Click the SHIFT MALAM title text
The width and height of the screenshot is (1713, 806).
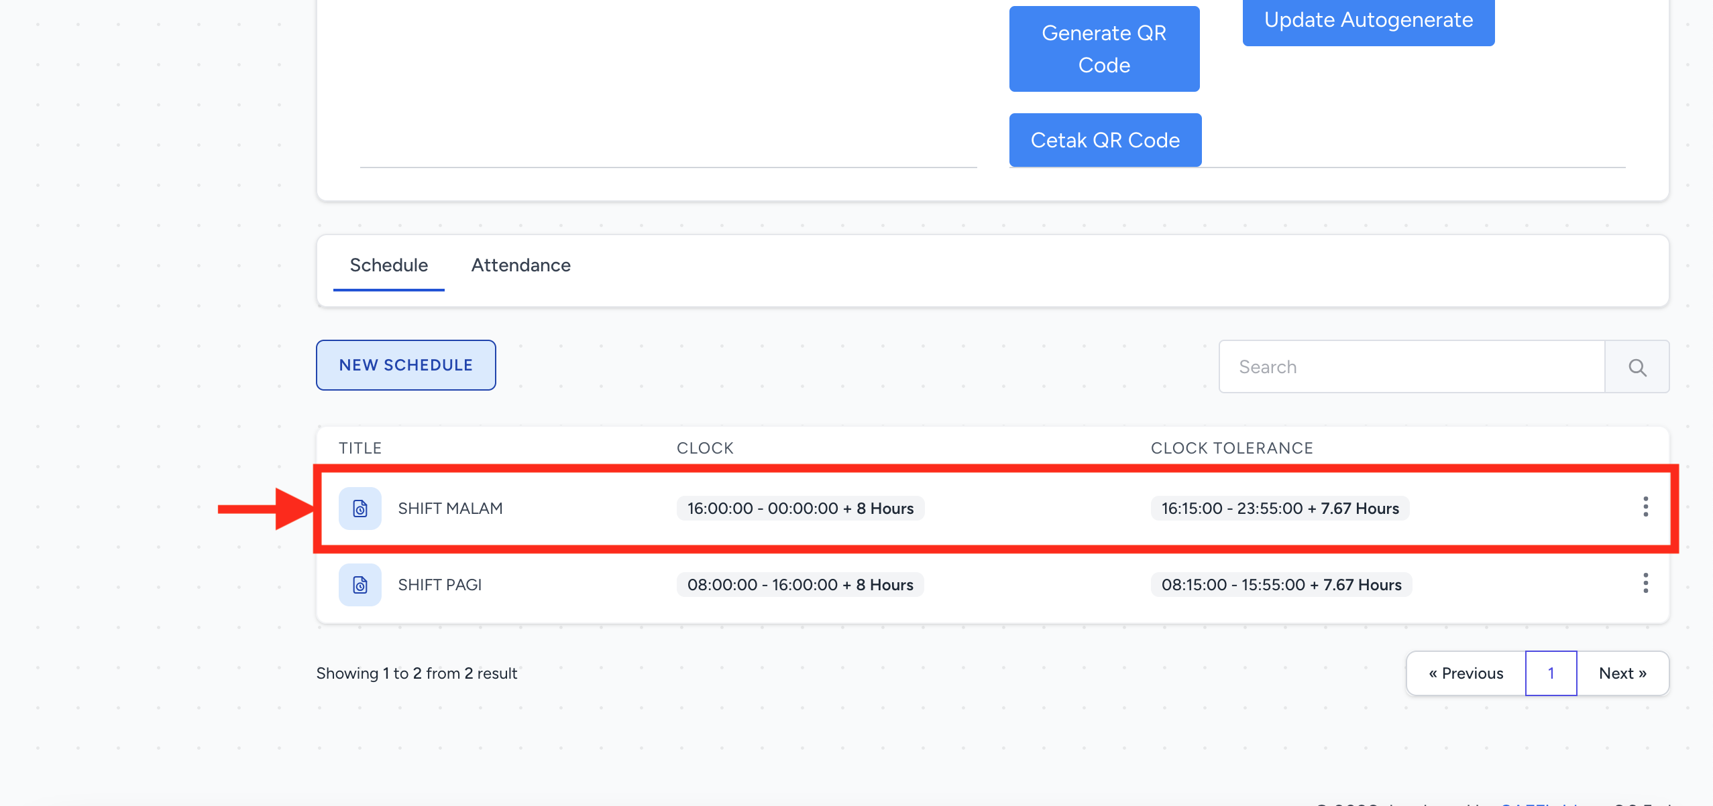tap(450, 509)
